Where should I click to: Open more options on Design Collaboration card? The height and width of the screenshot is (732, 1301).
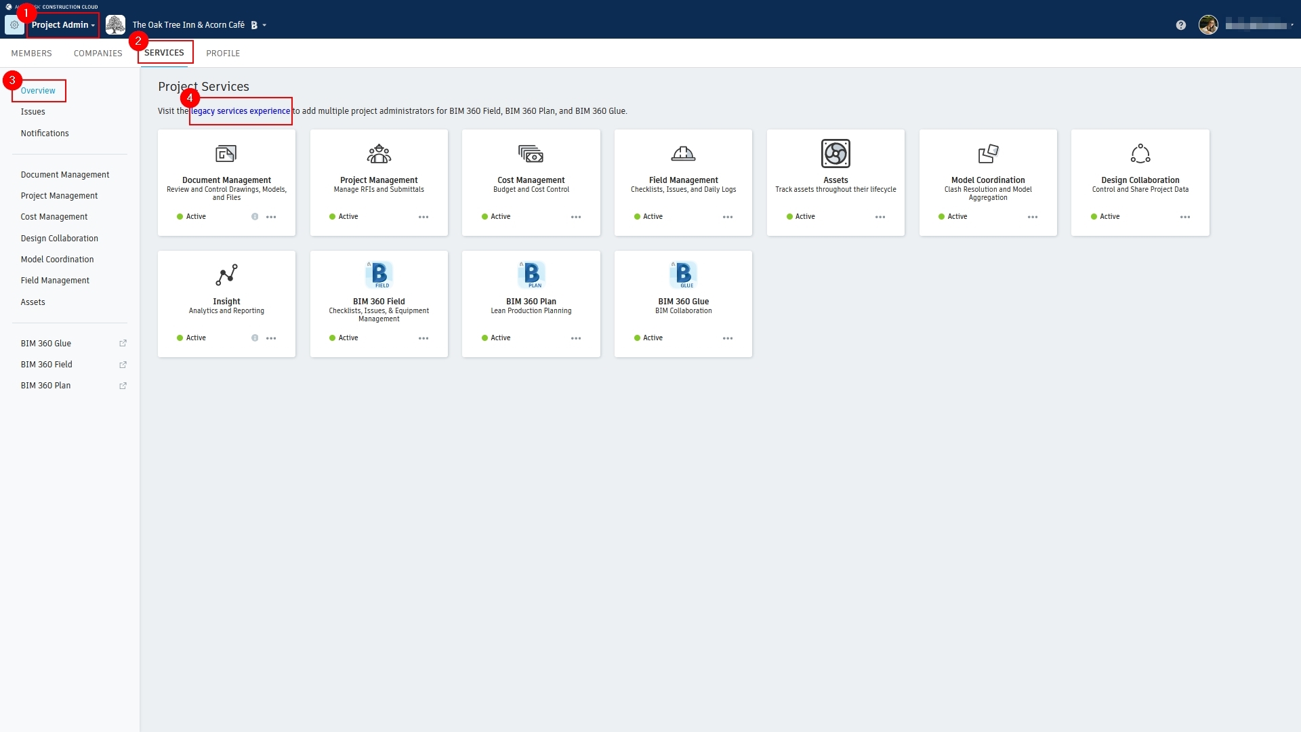[x=1185, y=217]
